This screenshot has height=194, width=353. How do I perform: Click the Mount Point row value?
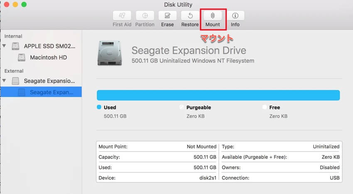[201, 147]
